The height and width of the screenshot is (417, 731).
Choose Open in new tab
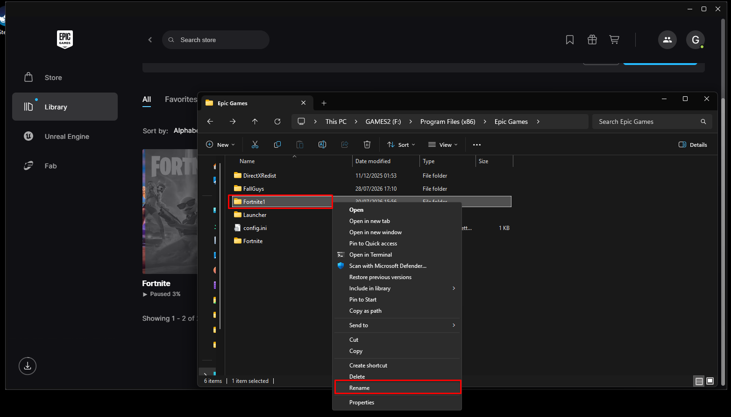click(397, 221)
